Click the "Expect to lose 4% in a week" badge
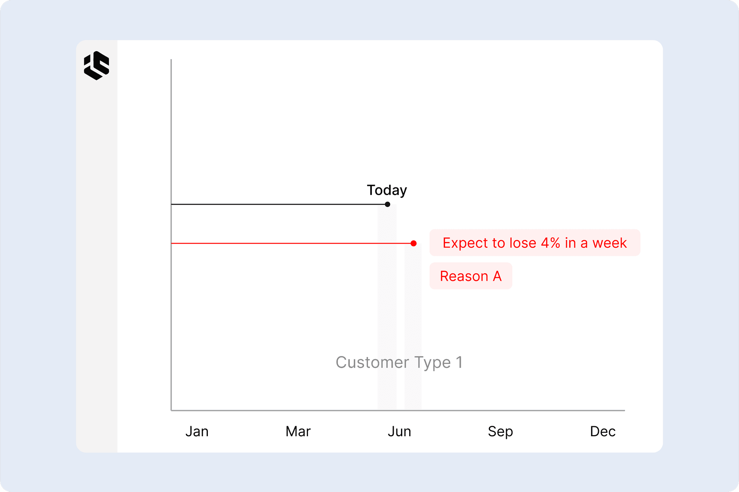Image resolution: width=739 pixels, height=492 pixels. pos(535,243)
